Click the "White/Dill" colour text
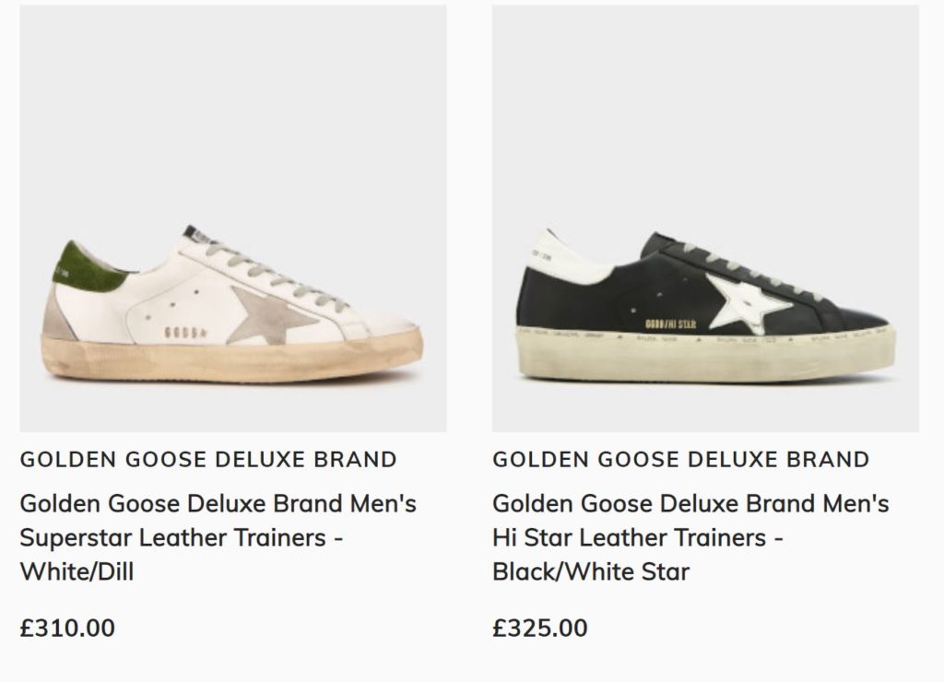This screenshot has height=682, width=944. point(77,571)
